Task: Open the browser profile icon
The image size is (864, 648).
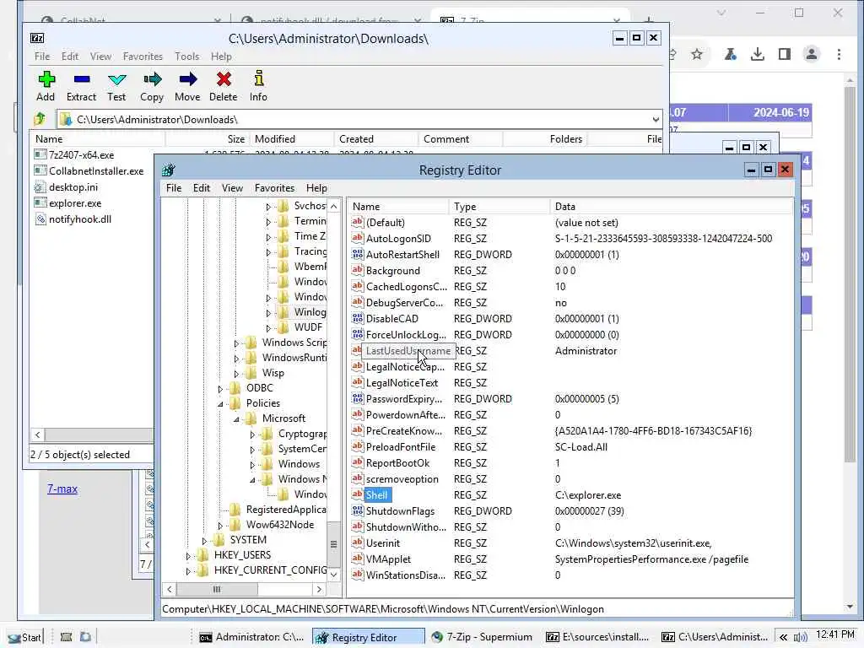Action: tap(811, 54)
